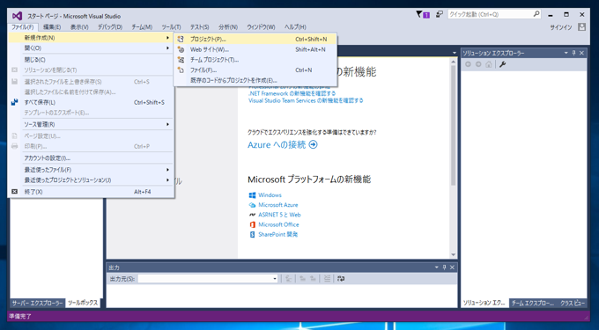Click the Windows logo icon link
The image size is (599, 330).
click(252, 195)
